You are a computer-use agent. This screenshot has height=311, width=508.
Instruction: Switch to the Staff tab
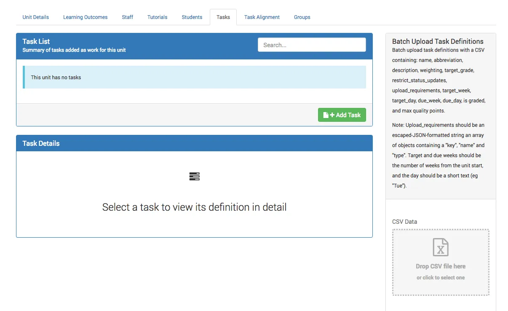(x=127, y=17)
